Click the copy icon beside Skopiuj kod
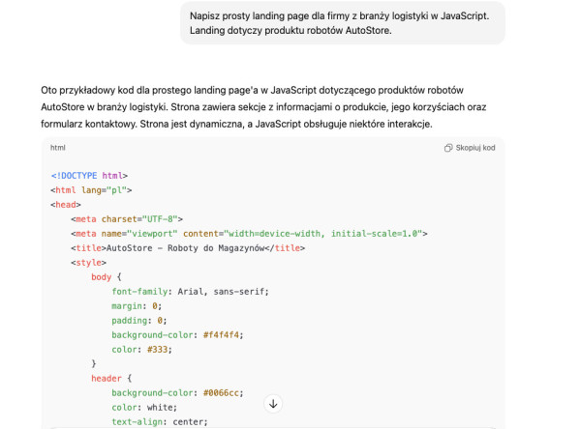 (x=448, y=148)
